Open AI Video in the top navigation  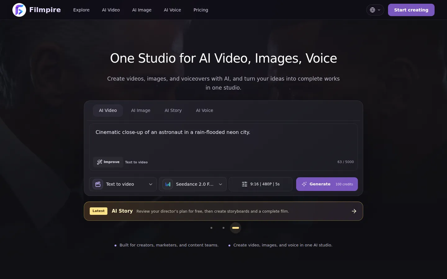point(111,10)
